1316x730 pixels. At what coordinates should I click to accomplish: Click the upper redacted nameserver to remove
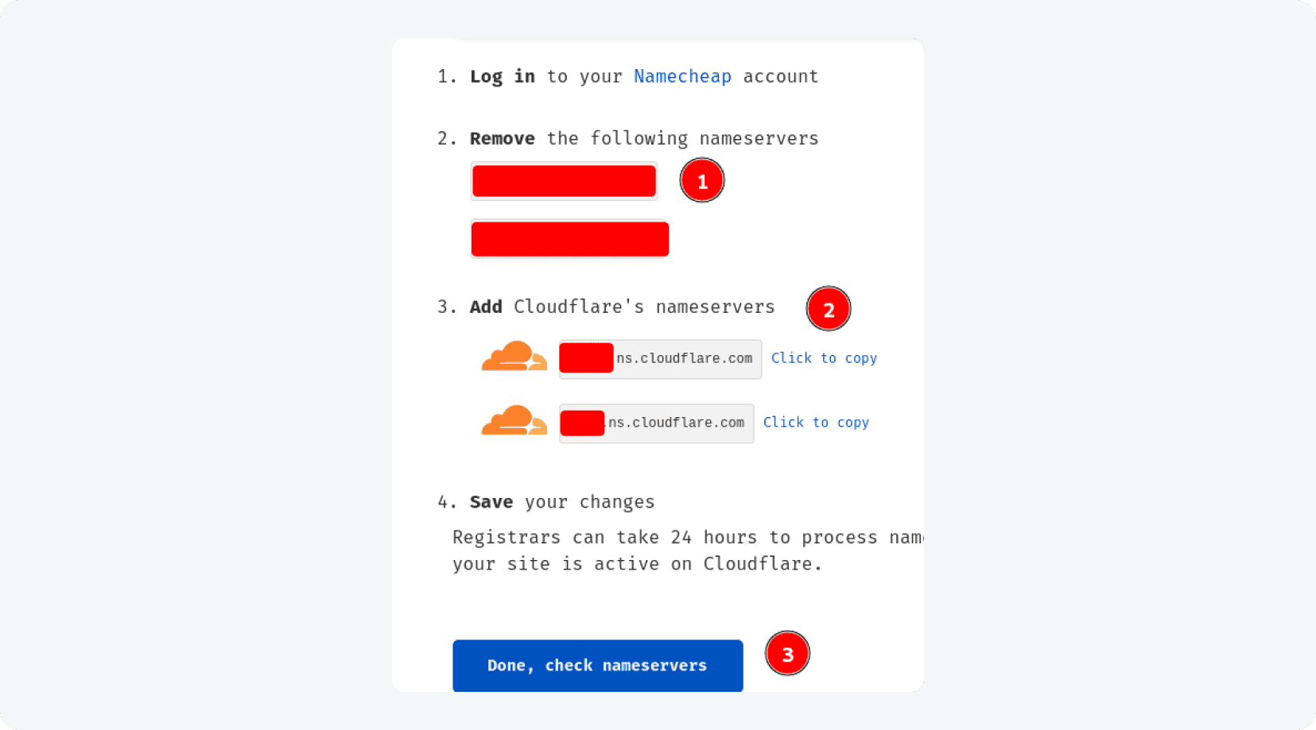[x=564, y=181]
